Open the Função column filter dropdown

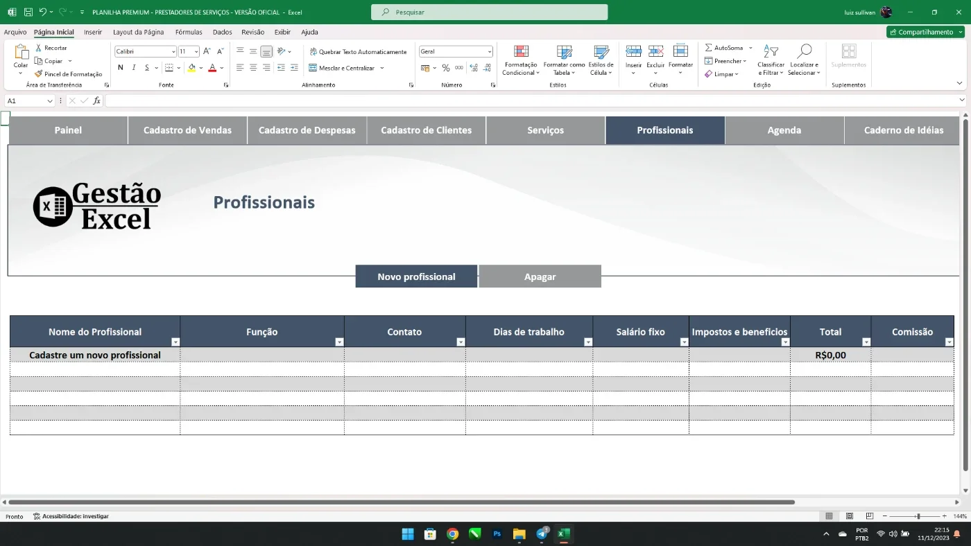point(339,342)
